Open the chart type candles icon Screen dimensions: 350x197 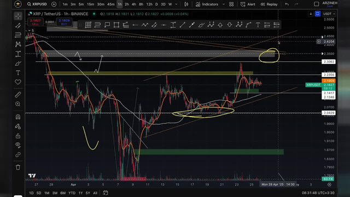[186, 4]
